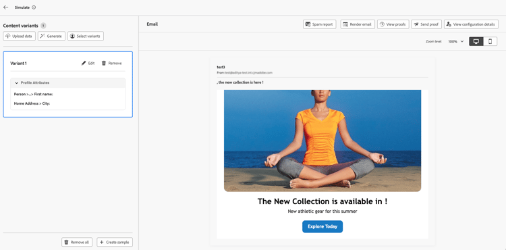The height and width of the screenshot is (250, 506).
Task: Click the Explore Today button in email
Action: click(x=322, y=226)
